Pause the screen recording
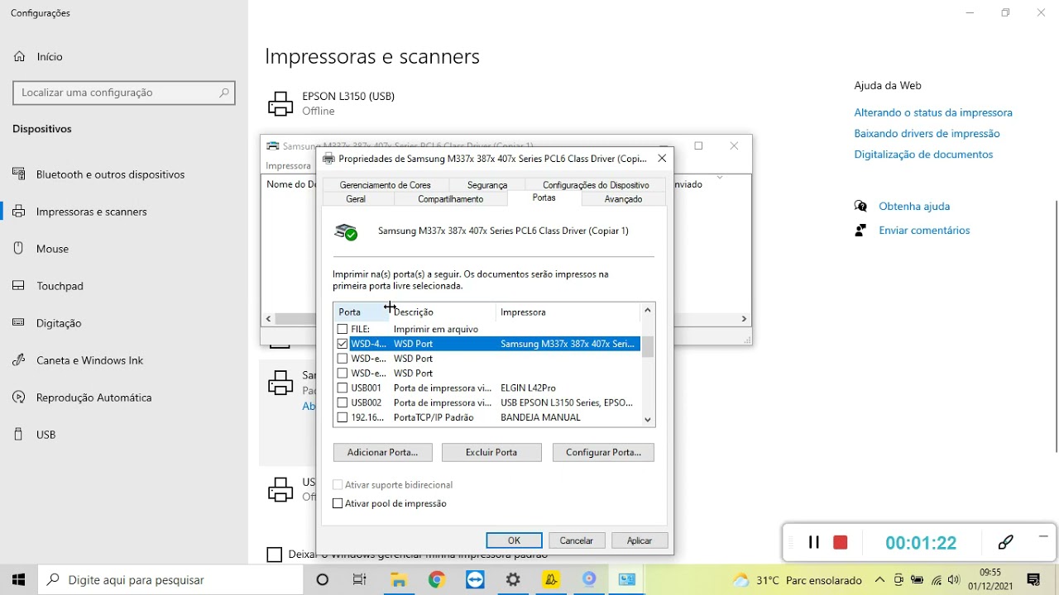1059x595 pixels. (x=813, y=542)
